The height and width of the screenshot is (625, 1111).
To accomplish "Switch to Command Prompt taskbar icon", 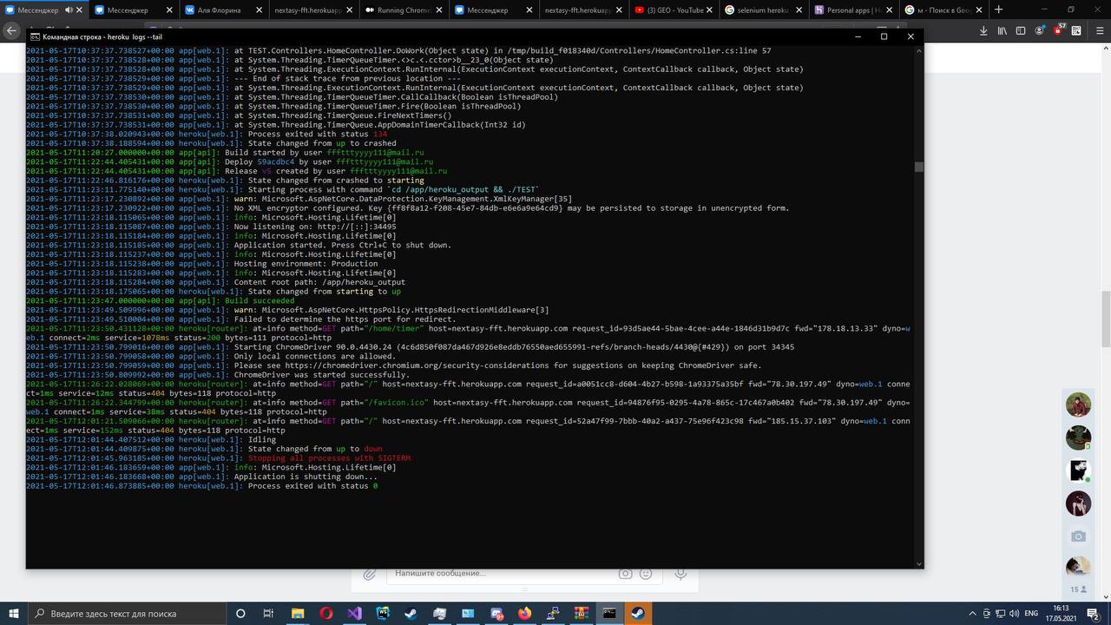I will (x=609, y=613).
